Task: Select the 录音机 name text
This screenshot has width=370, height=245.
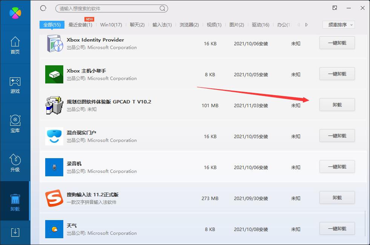Action: point(74,164)
